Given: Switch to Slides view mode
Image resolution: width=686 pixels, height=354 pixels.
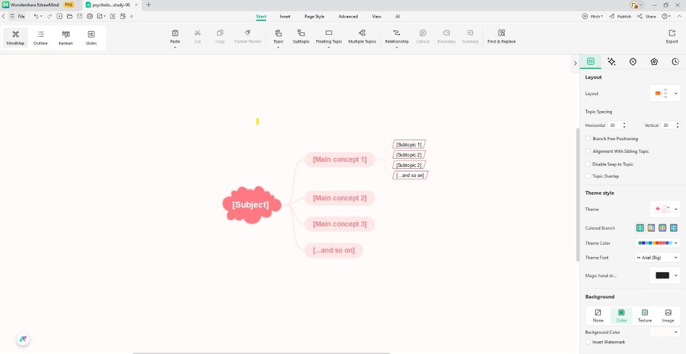Looking at the screenshot, I should pyautogui.click(x=91, y=37).
